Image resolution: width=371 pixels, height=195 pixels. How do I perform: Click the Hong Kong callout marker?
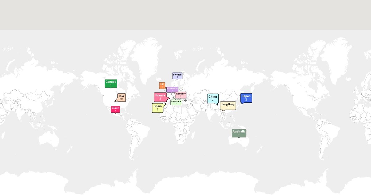pyautogui.click(x=228, y=106)
